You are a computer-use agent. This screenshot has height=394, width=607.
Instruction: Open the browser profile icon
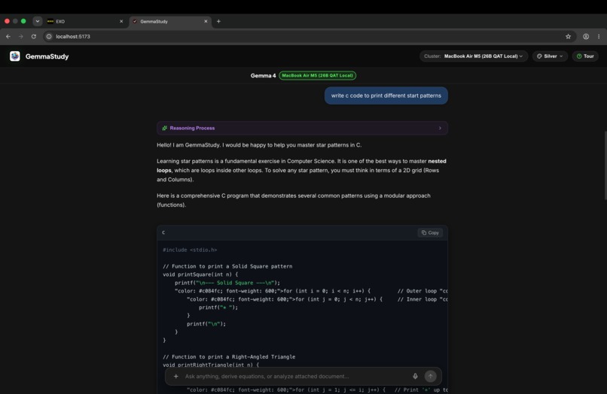point(586,36)
